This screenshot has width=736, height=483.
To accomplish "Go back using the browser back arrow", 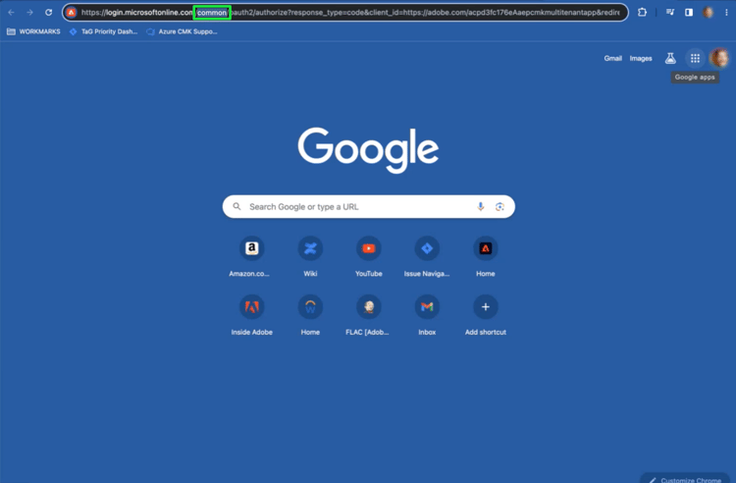I will pos(11,13).
